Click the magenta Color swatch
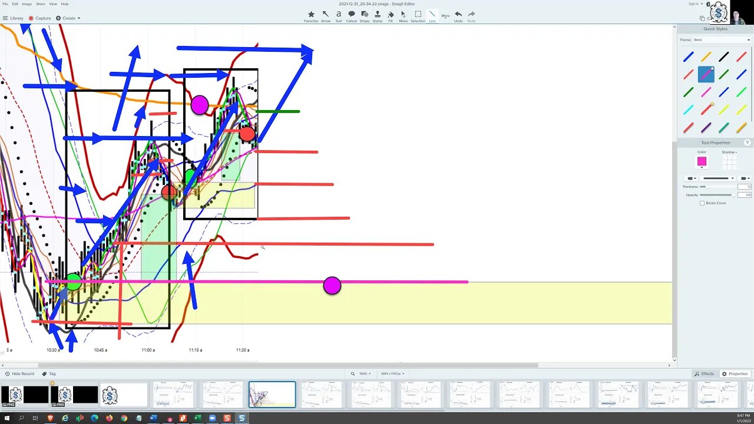This screenshot has width=754, height=424. [x=702, y=161]
